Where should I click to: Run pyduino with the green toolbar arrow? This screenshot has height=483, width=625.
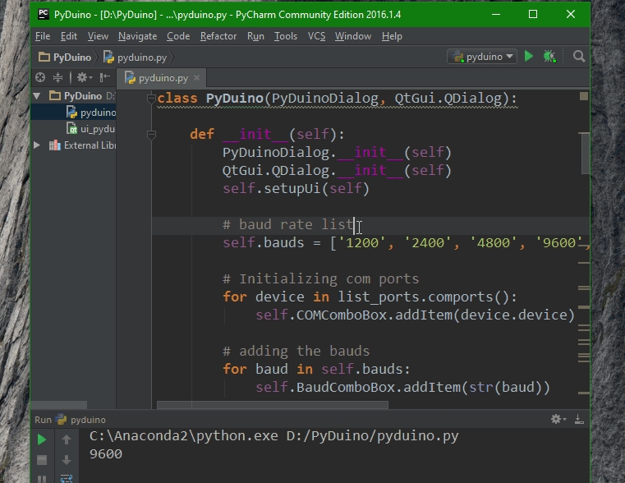pyautogui.click(x=529, y=56)
